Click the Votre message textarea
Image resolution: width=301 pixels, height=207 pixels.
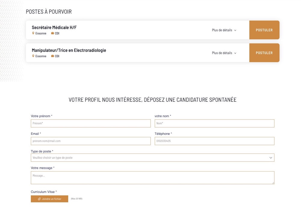152,178
